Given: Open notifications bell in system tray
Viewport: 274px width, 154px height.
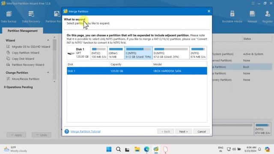Looking at the screenshot, I should point(259,149).
